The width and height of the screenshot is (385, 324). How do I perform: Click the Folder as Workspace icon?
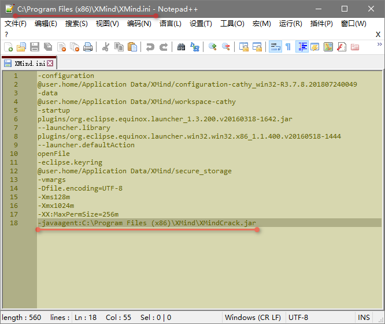355,47
